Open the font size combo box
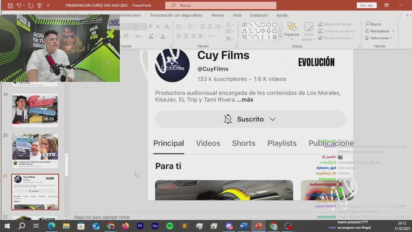412x232 pixels. pos(139,27)
